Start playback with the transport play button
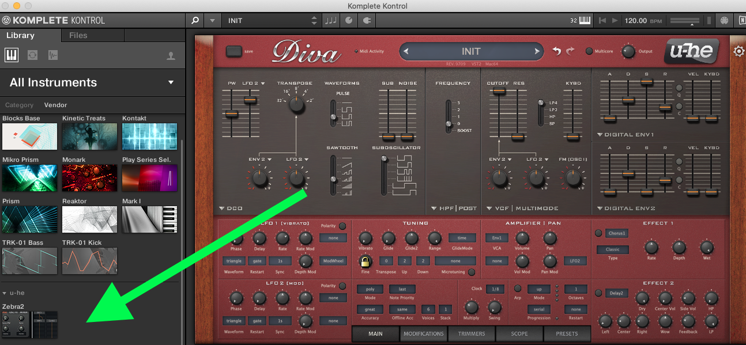 616,20
